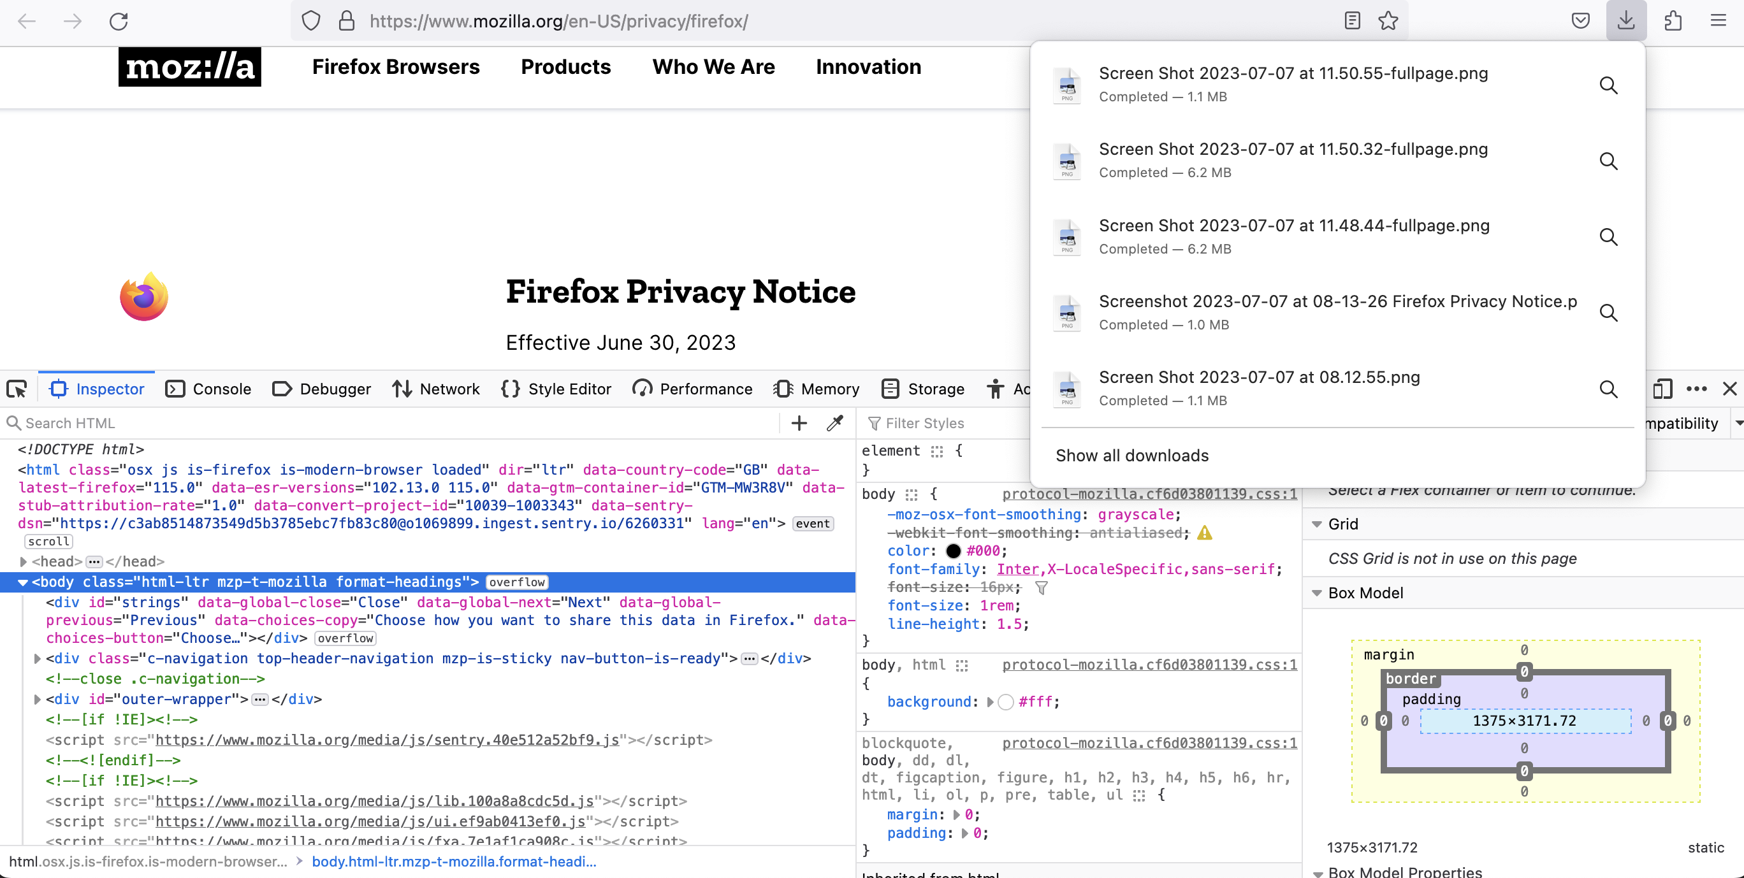This screenshot has width=1744, height=878.
Task: Switch to the Console tab
Action: [208, 389]
